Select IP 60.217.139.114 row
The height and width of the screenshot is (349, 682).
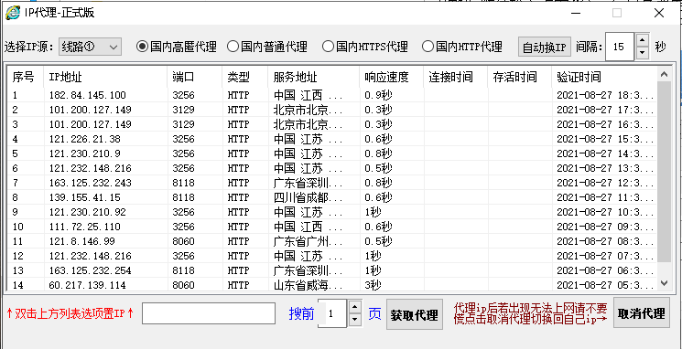(332, 285)
